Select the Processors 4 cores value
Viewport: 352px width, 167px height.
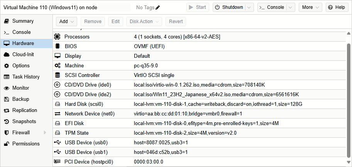(x=177, y=37)
